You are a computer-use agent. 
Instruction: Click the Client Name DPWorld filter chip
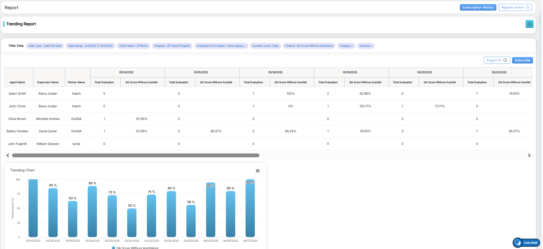[133, 46]
